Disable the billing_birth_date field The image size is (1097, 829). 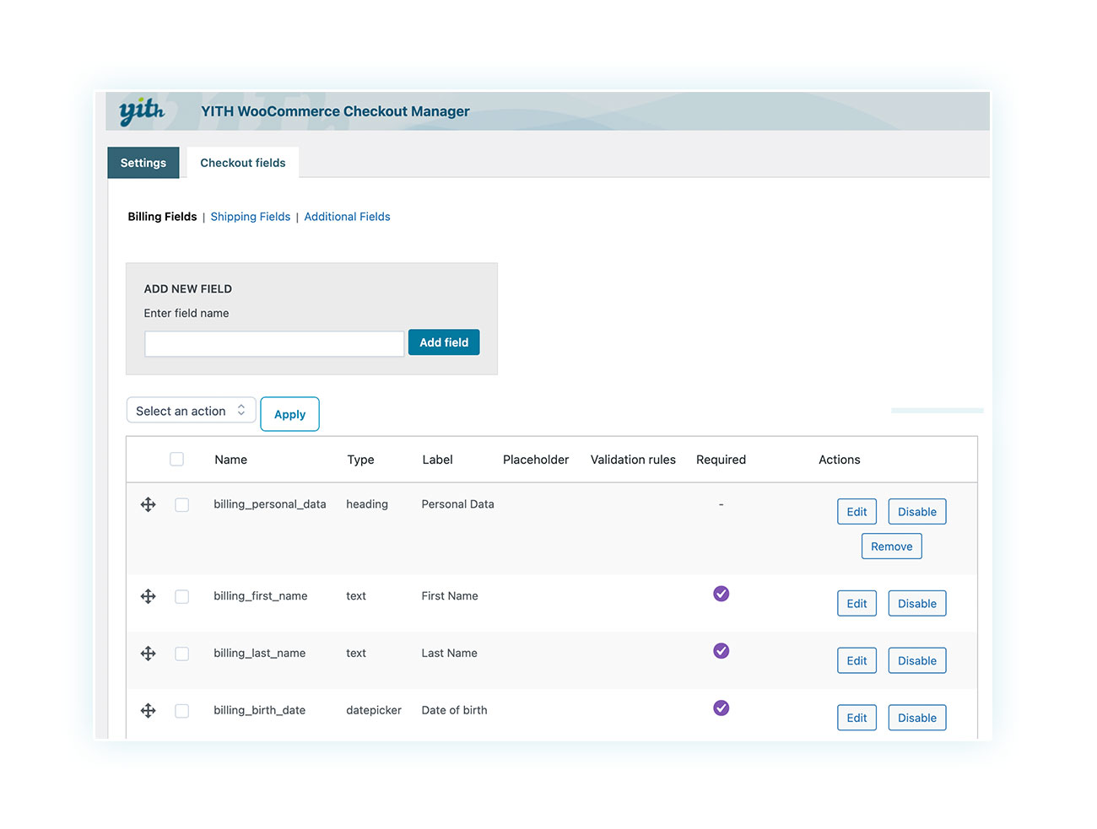tap(917, 719)
